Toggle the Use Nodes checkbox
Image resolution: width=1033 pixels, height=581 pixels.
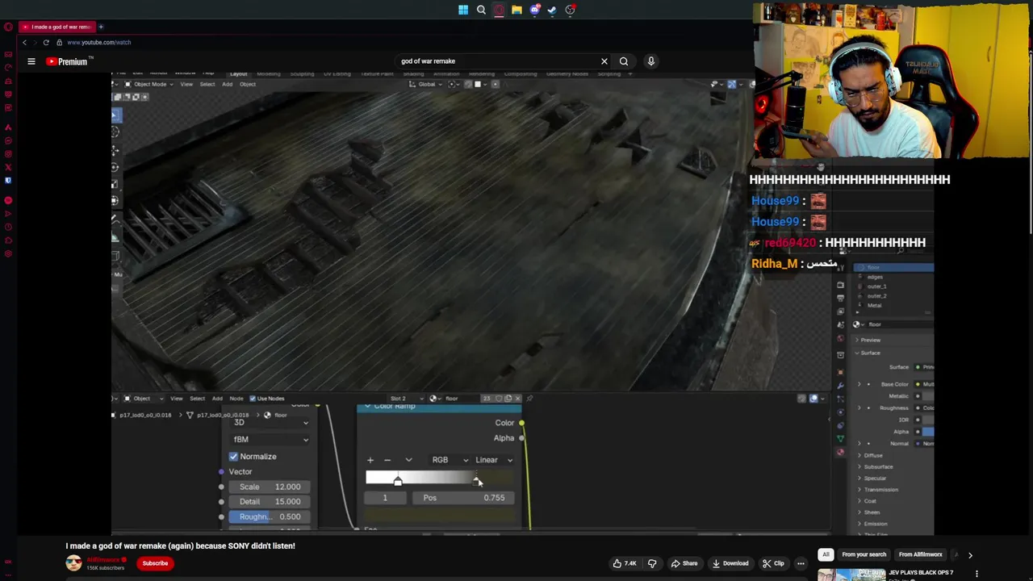pos(253,399)
